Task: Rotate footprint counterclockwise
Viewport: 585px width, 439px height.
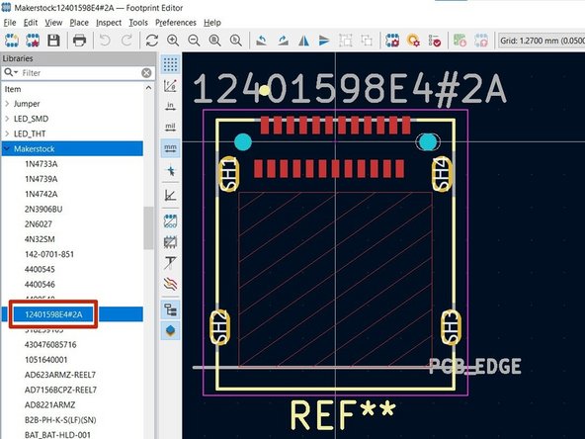Action: pos(262,40)
